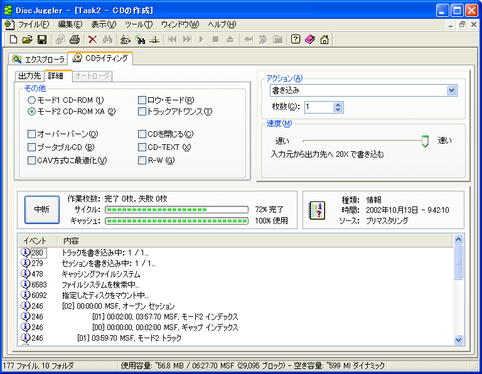Open the ファイル menu
The width and height of the screenshot is (482, 374).
pos(33,24)
